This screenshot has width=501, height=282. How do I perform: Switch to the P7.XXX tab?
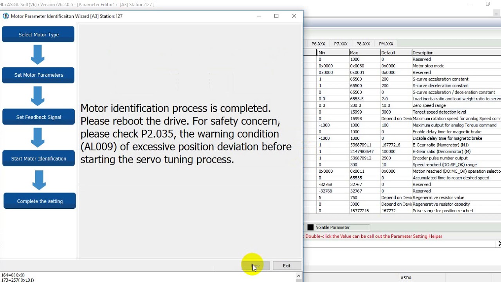pyautogui.click(x=341, y=44)
